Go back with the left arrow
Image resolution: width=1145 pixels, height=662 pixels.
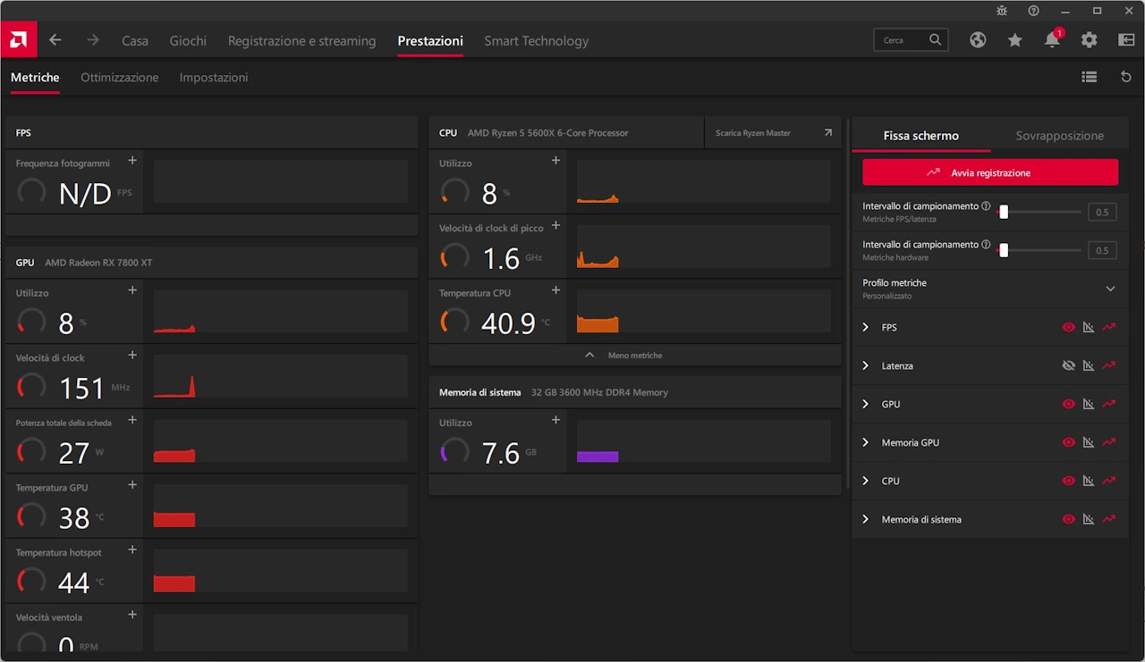pos(55,40)
